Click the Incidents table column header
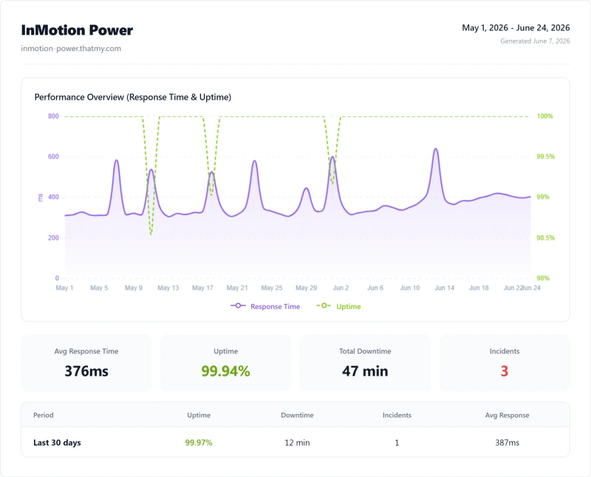 click(x=397, y=415)
